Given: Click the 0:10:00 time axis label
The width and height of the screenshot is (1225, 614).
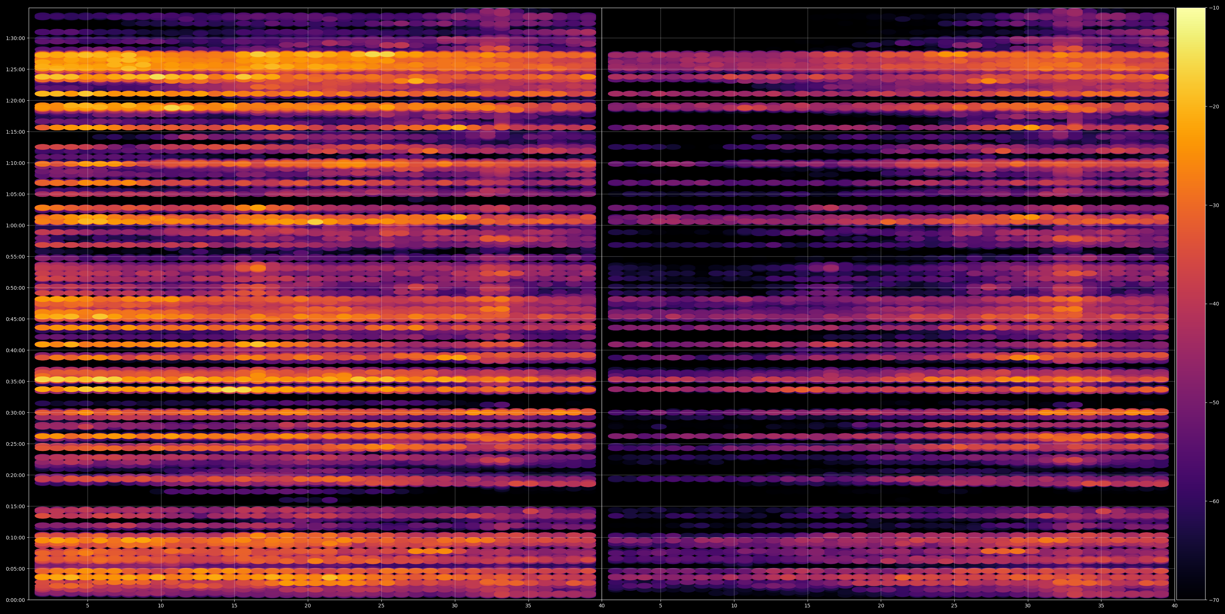Looking at the screenshot, I should [15, 538].
